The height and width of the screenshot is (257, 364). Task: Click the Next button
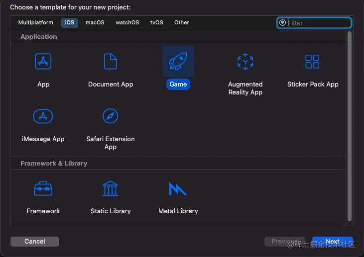(x=333, y=241)
